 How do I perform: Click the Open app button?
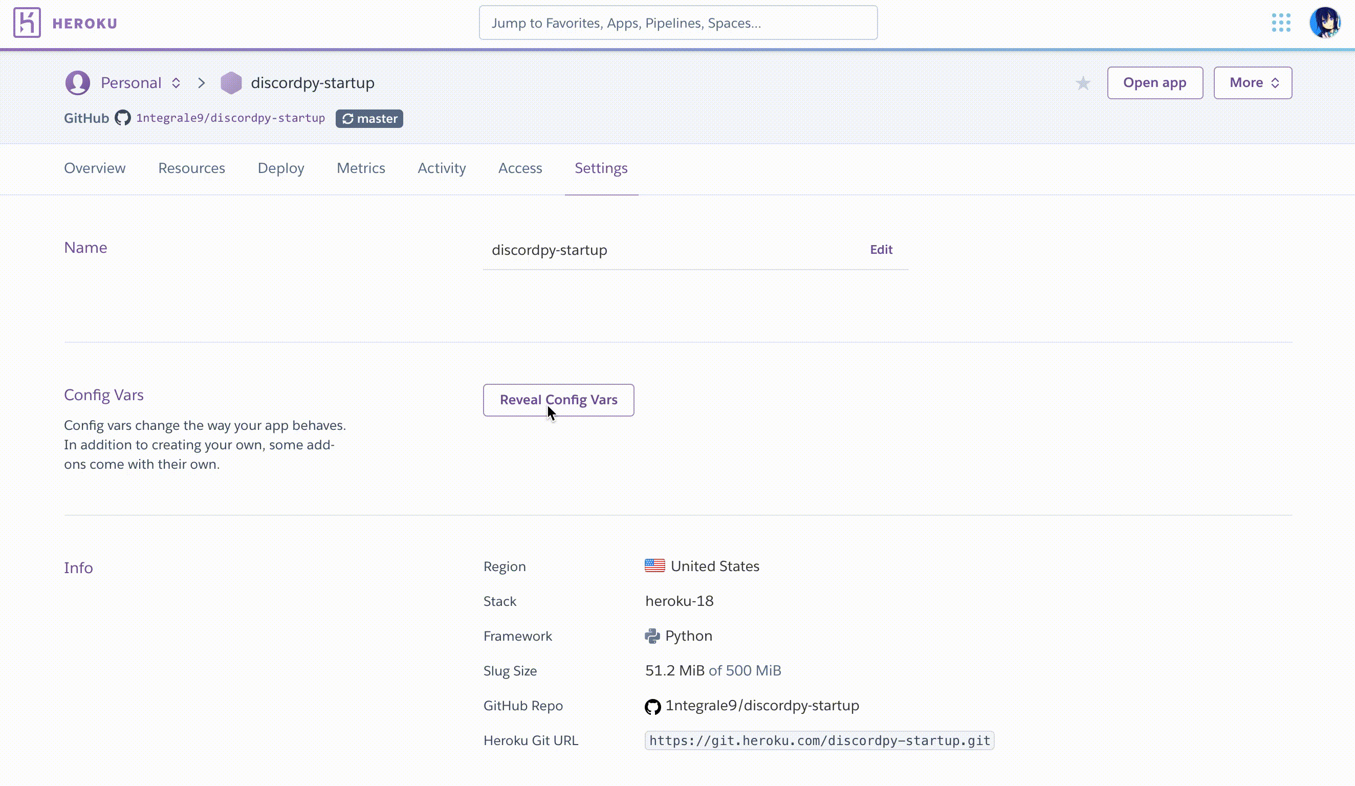click(x=1155, y=82)
